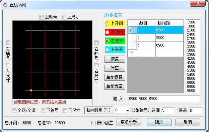This screenshot has height=132, width=209.
Task: Select the 下开间 radio option
Action: 107,32
